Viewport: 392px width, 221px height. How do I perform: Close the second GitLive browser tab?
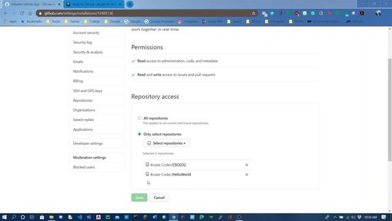(x=120, y=4)
